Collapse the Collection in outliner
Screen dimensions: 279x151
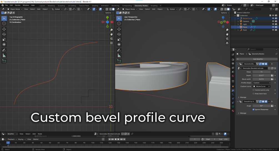pos(235,16)
